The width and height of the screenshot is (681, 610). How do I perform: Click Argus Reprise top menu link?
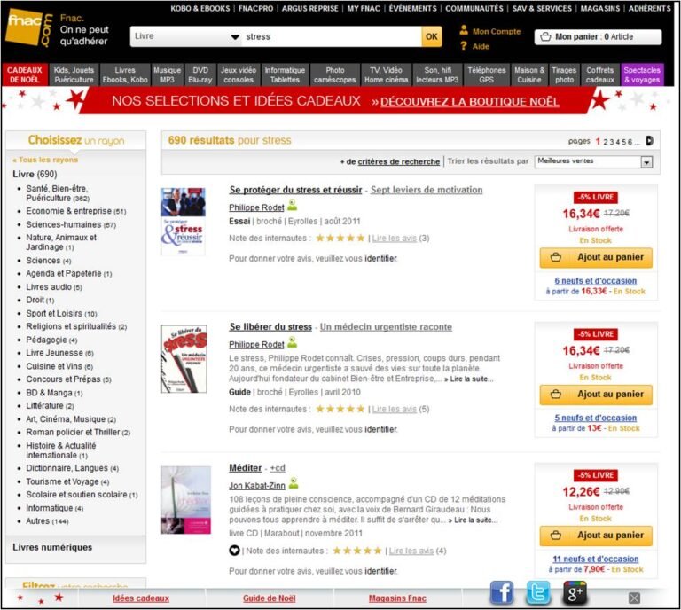pyautogui.click(x=309, y=8)
